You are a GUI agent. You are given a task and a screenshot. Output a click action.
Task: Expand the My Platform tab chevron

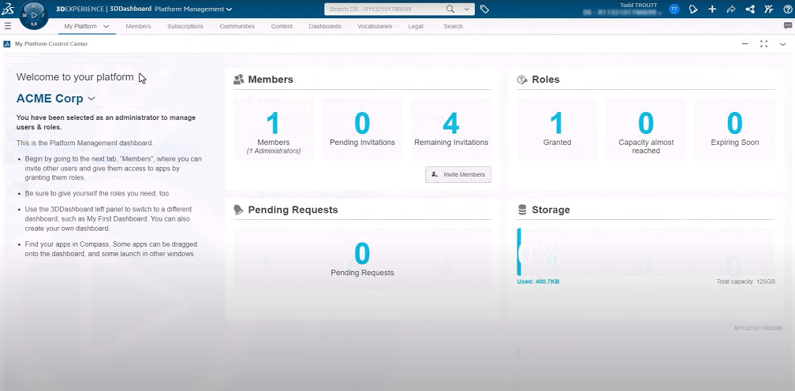tap(106, 26)
